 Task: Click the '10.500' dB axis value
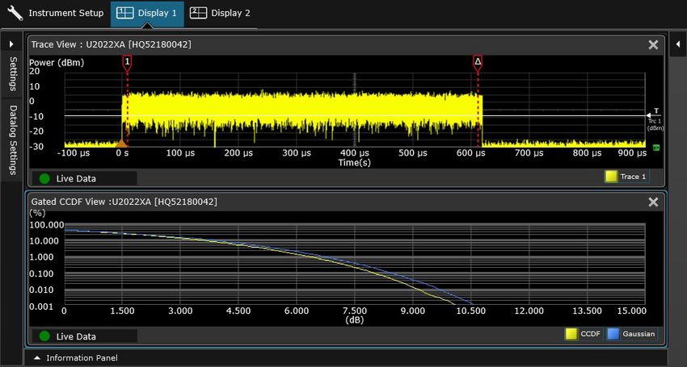(x=471, y=311)
